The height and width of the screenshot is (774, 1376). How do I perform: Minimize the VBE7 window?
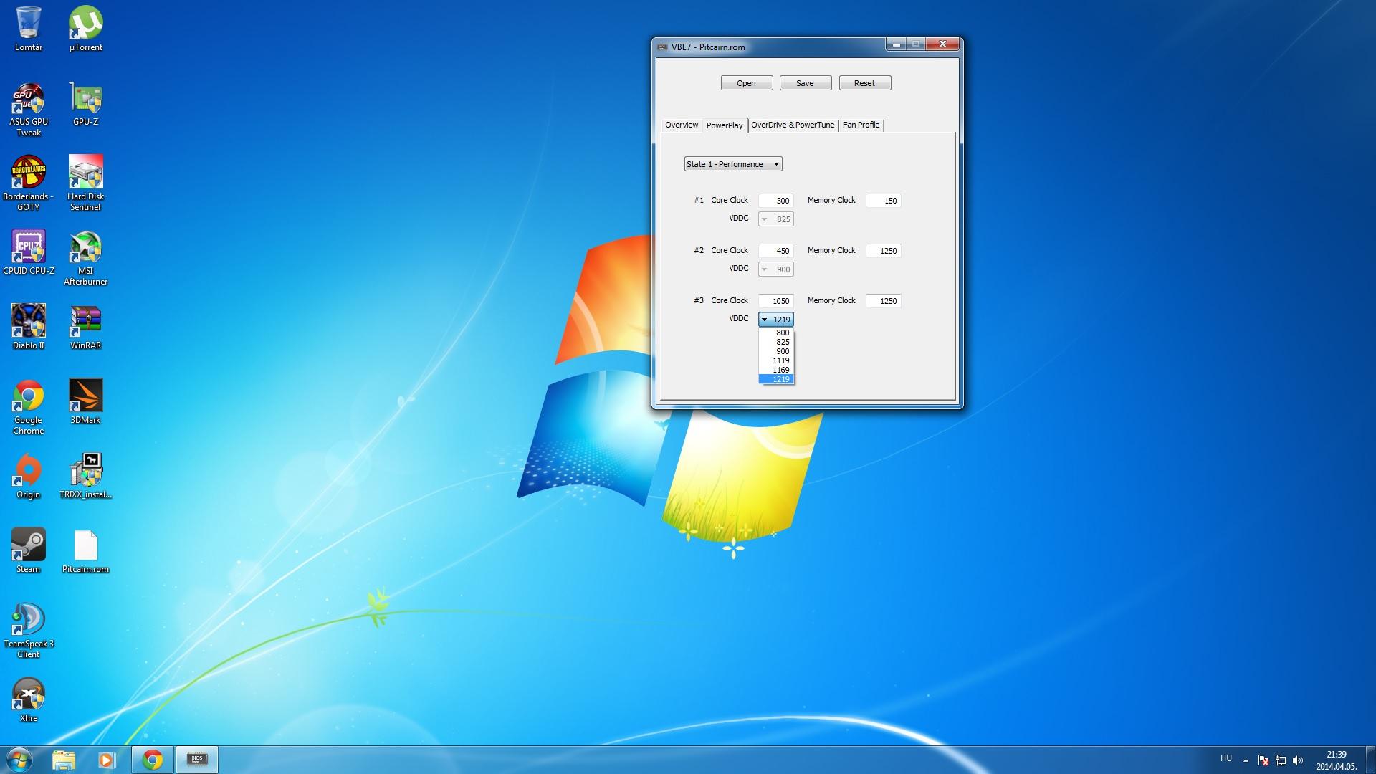pos(896,44)
